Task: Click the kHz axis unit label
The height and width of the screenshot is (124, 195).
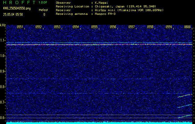Action: coord(3,25)
